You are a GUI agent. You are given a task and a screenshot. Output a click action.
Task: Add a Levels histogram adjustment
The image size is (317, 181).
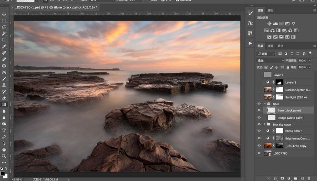click(275, 24)
